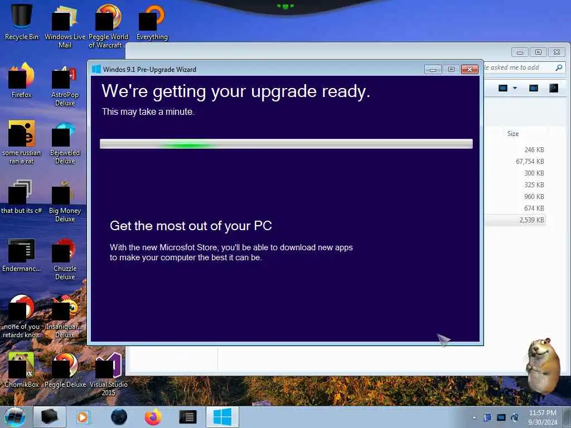This screenshot has height=428, width=571.
Task: Select the file row sized 246 KB
Action: 515,149
